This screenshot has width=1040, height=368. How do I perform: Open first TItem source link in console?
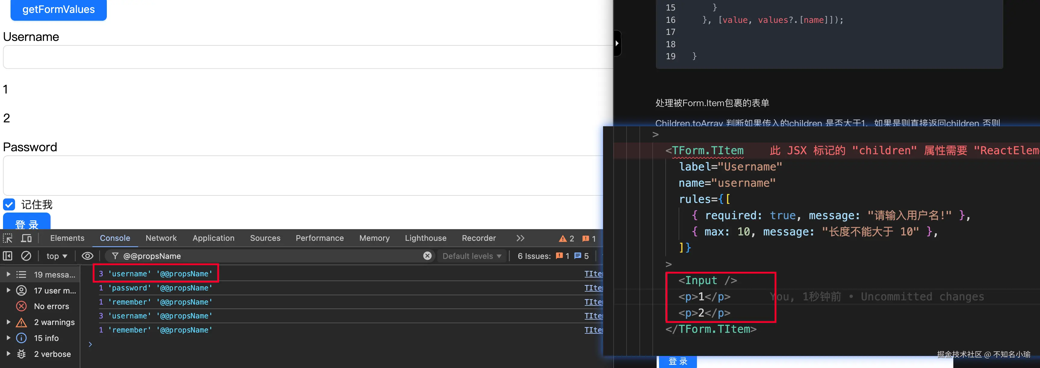(x=593, y=274)
